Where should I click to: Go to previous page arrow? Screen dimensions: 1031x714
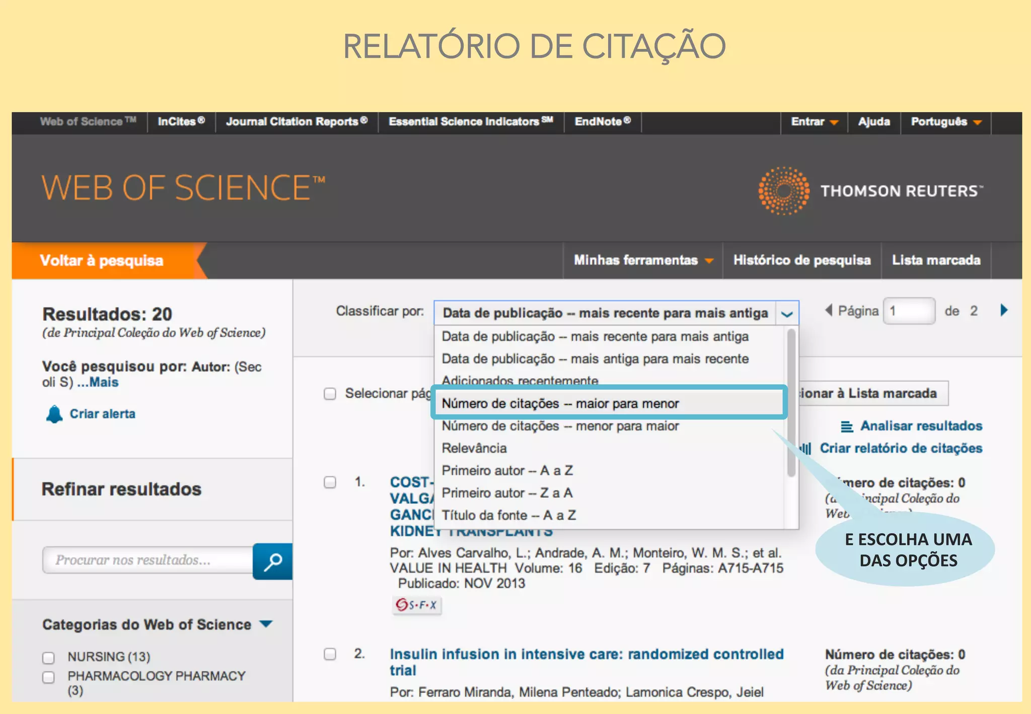click(828, 310)
